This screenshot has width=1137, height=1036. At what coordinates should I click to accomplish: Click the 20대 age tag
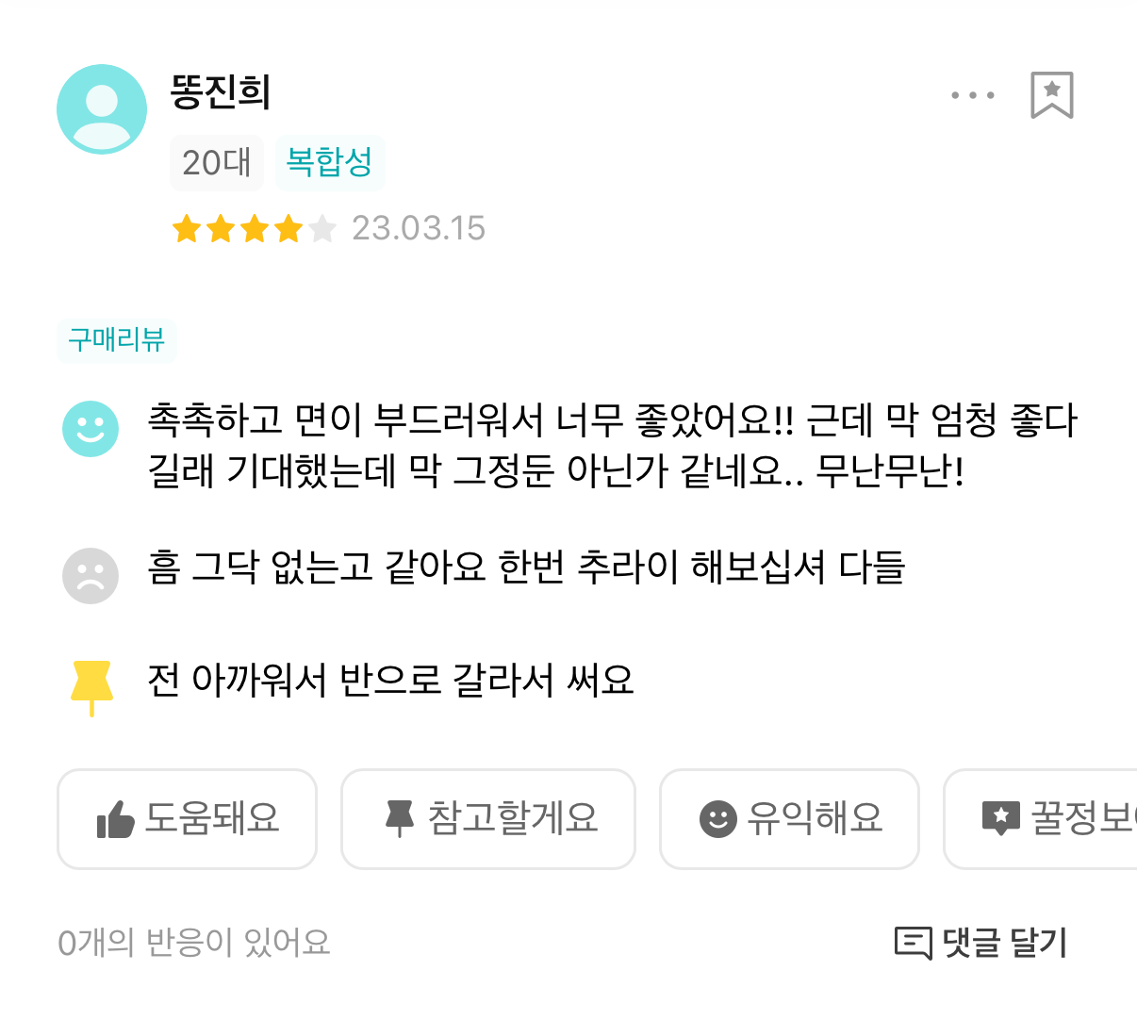(217, 163)
